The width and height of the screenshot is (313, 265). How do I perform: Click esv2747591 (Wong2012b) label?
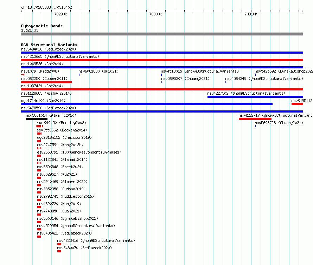pyautogui.click(x=60, y=145)
